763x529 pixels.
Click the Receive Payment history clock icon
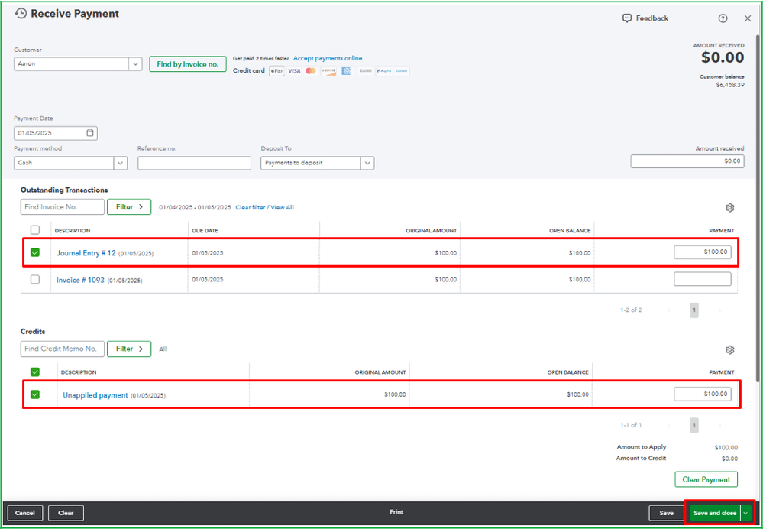tap(21, 14)
